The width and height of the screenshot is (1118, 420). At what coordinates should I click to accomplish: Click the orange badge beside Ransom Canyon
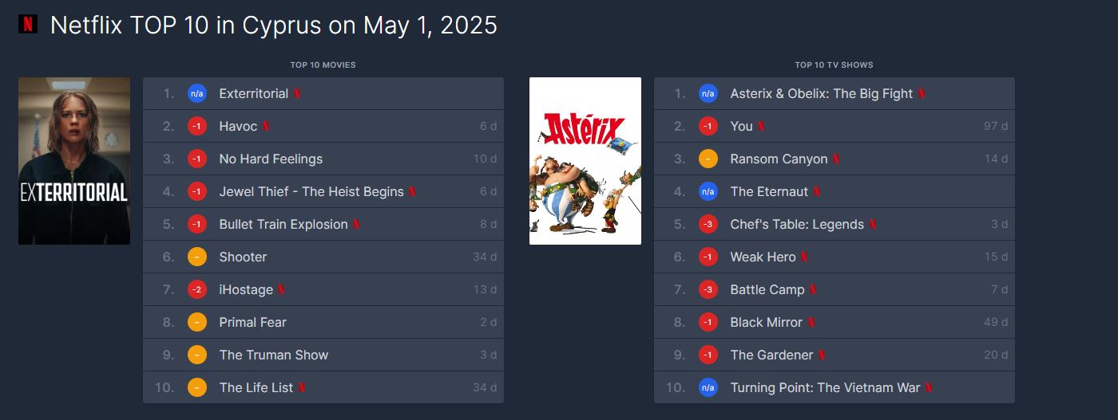click(708, 159)
